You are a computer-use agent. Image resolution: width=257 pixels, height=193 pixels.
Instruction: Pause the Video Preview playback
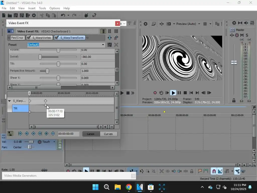179,93
